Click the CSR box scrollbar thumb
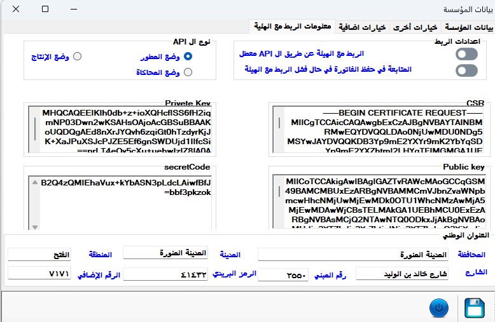This screenshot has height=322, width=495. click(279, 123)
